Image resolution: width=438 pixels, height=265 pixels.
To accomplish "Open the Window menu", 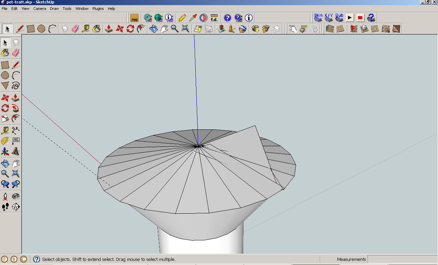I will [82, 9].
